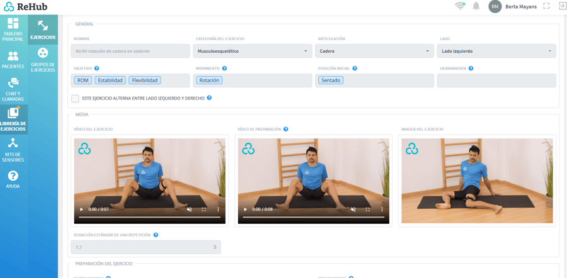The height and width of the screenshot is (278, 567).
Task: Seek on preparation video progress bar
Action: pos(314,217)
